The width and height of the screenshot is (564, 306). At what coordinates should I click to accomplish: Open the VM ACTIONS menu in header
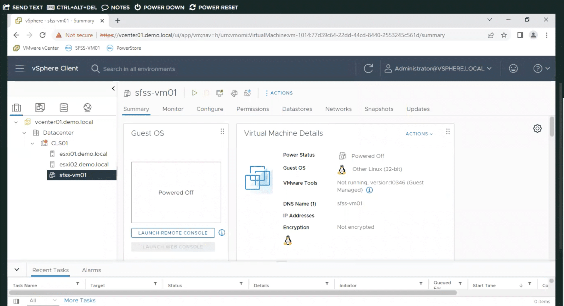[x=279, y=93]
